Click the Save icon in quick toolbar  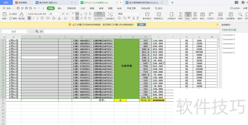point(18,8)
